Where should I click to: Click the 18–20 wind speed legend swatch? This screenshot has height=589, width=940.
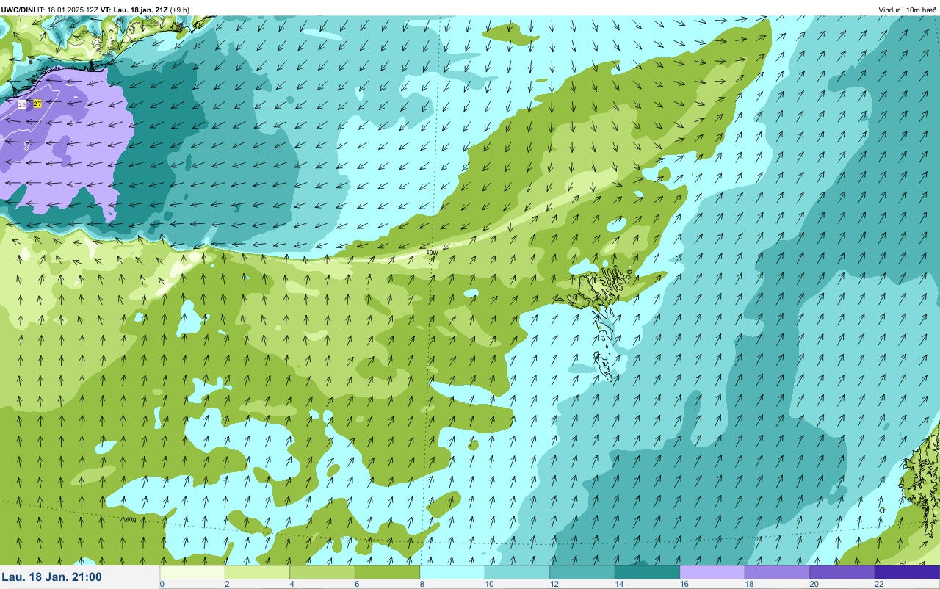pyautogui.click(x=777, y=572)
